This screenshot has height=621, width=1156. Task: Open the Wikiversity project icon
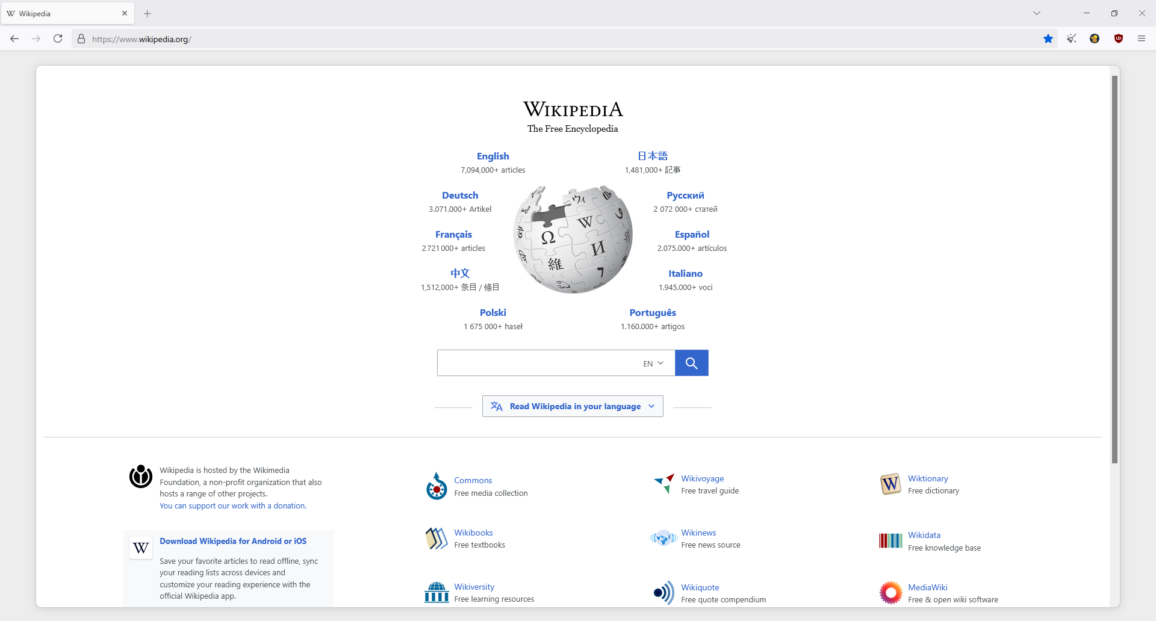(x=437, y=592)
